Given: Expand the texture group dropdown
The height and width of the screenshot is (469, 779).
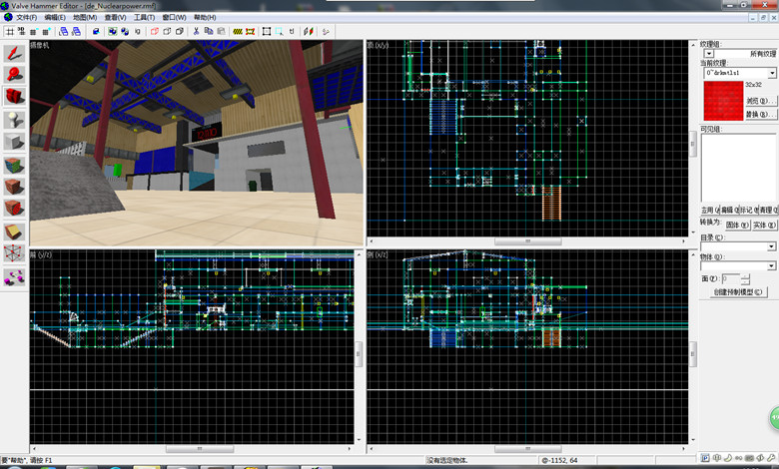Looking at the screenshot, I should coord(709,53).
